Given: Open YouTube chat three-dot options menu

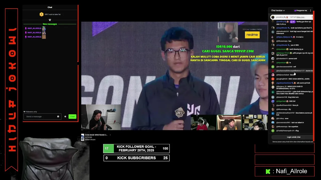Looking at the screenshot, I should coord(310,10).
